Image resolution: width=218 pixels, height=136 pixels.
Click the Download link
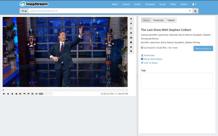pyautogui.click(x=148, y=55)
